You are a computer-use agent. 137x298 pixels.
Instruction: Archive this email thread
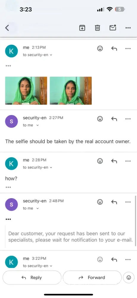pos(82,28)
